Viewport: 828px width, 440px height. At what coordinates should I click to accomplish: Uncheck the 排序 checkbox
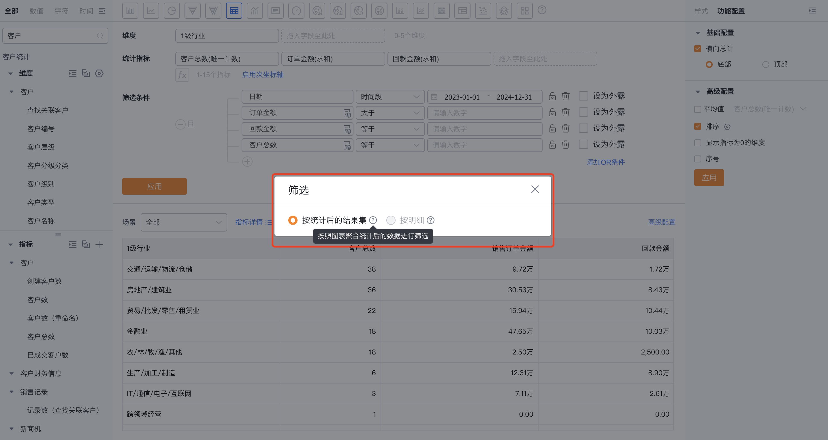click(x=697, y=126)
